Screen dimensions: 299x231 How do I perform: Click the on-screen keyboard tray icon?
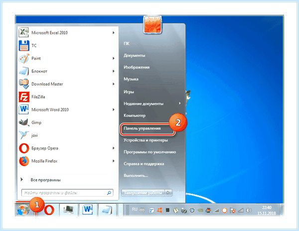click(142, 210)
